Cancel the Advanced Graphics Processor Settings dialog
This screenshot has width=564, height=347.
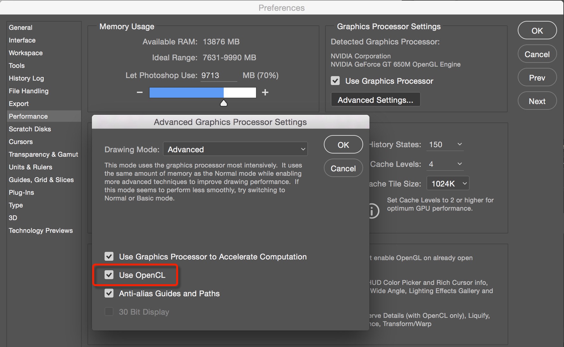[343, 168]
